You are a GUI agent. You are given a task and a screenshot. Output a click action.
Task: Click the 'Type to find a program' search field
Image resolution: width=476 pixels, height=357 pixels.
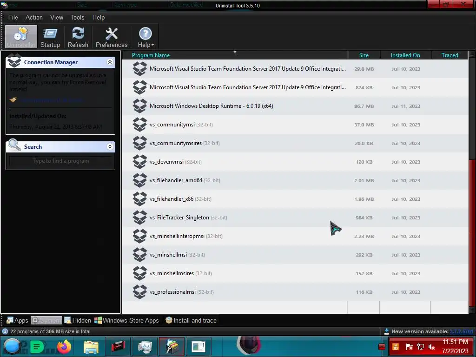pyautogui.click(x=61, y=161)
